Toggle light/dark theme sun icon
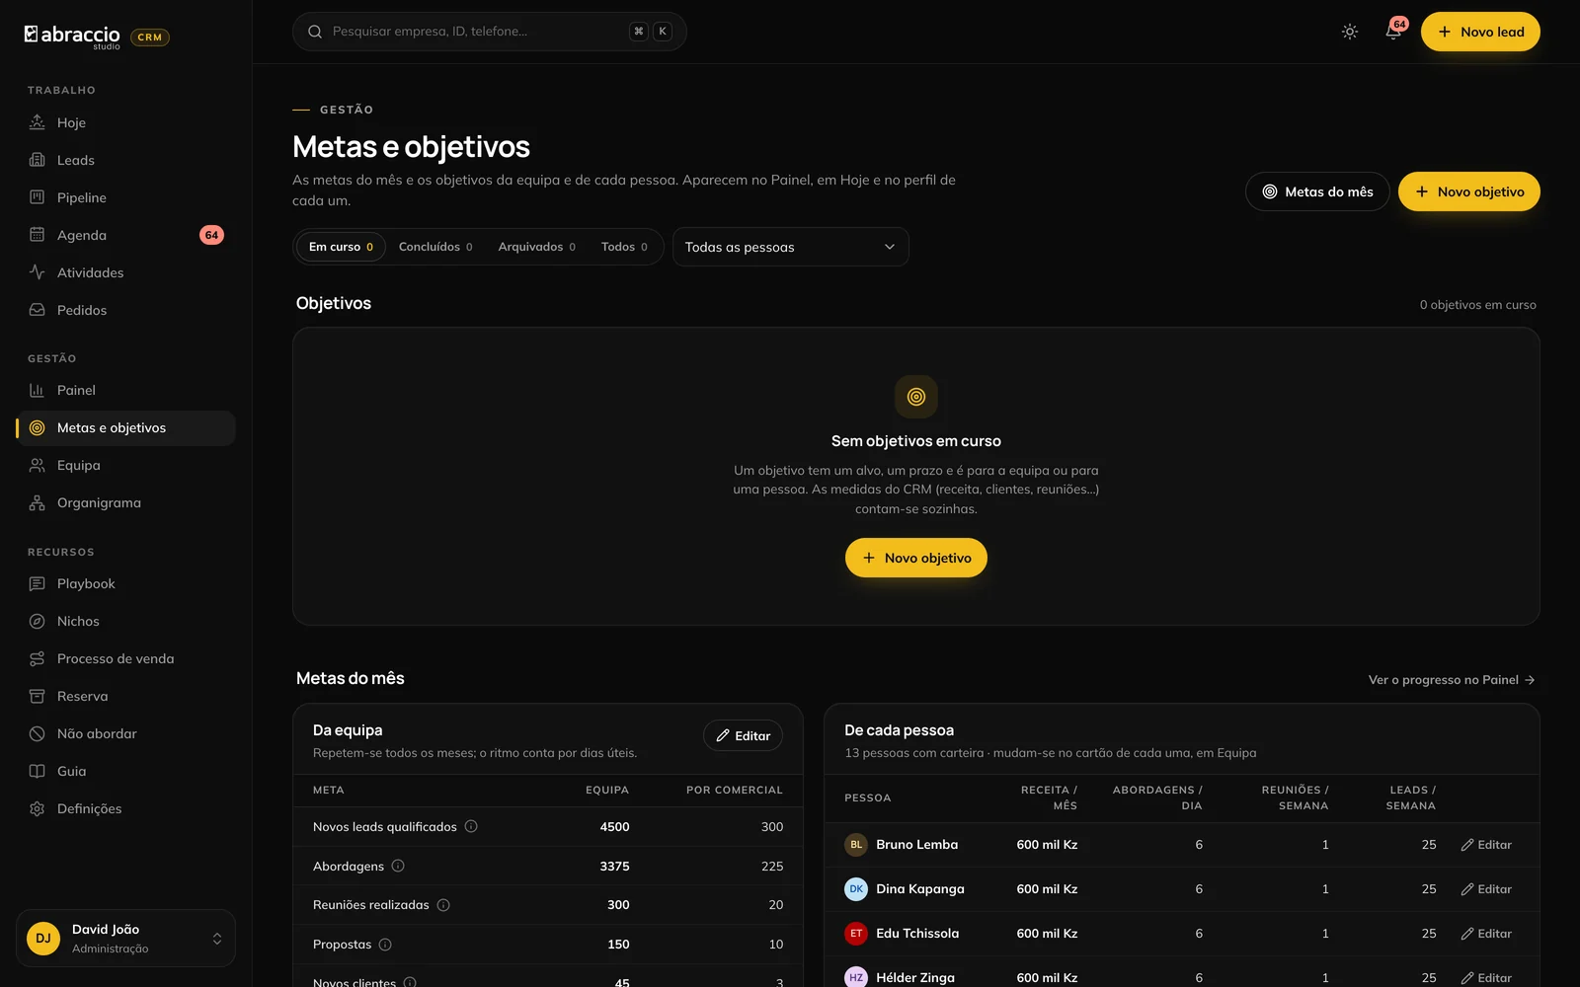Viewport: 1580px width, 987px height. (x=1350, y=32)
